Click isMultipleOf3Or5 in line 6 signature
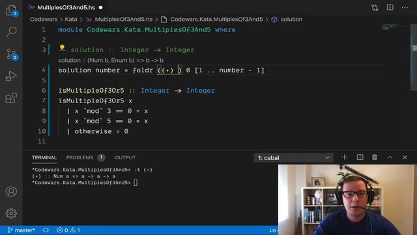The image size is (417, 235). click(x=91, y=91)
